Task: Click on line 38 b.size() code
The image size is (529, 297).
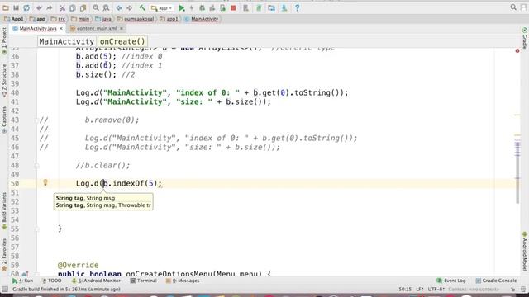Action: (x=96, y=75)
